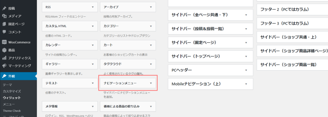Select サイドバー（ショップ共通・上） widget area
328x117 pixels.
click(x=292, y=37)
